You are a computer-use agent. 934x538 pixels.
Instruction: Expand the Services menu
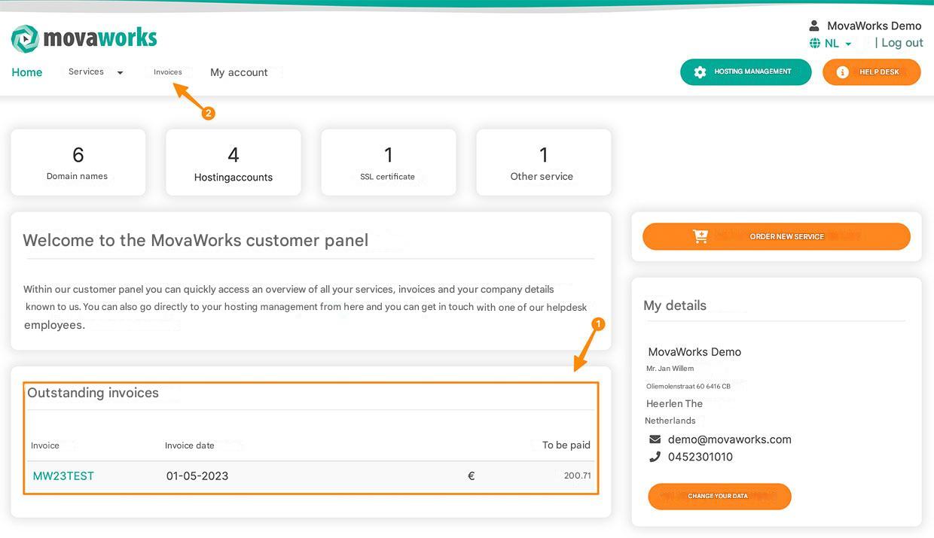96,72
